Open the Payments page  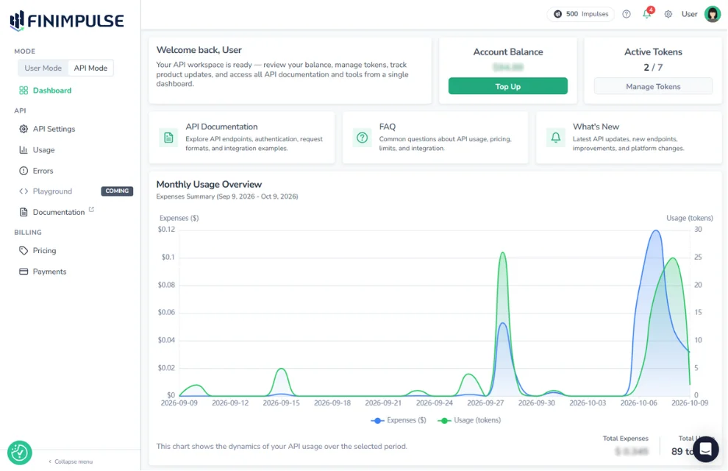[49, 272]
